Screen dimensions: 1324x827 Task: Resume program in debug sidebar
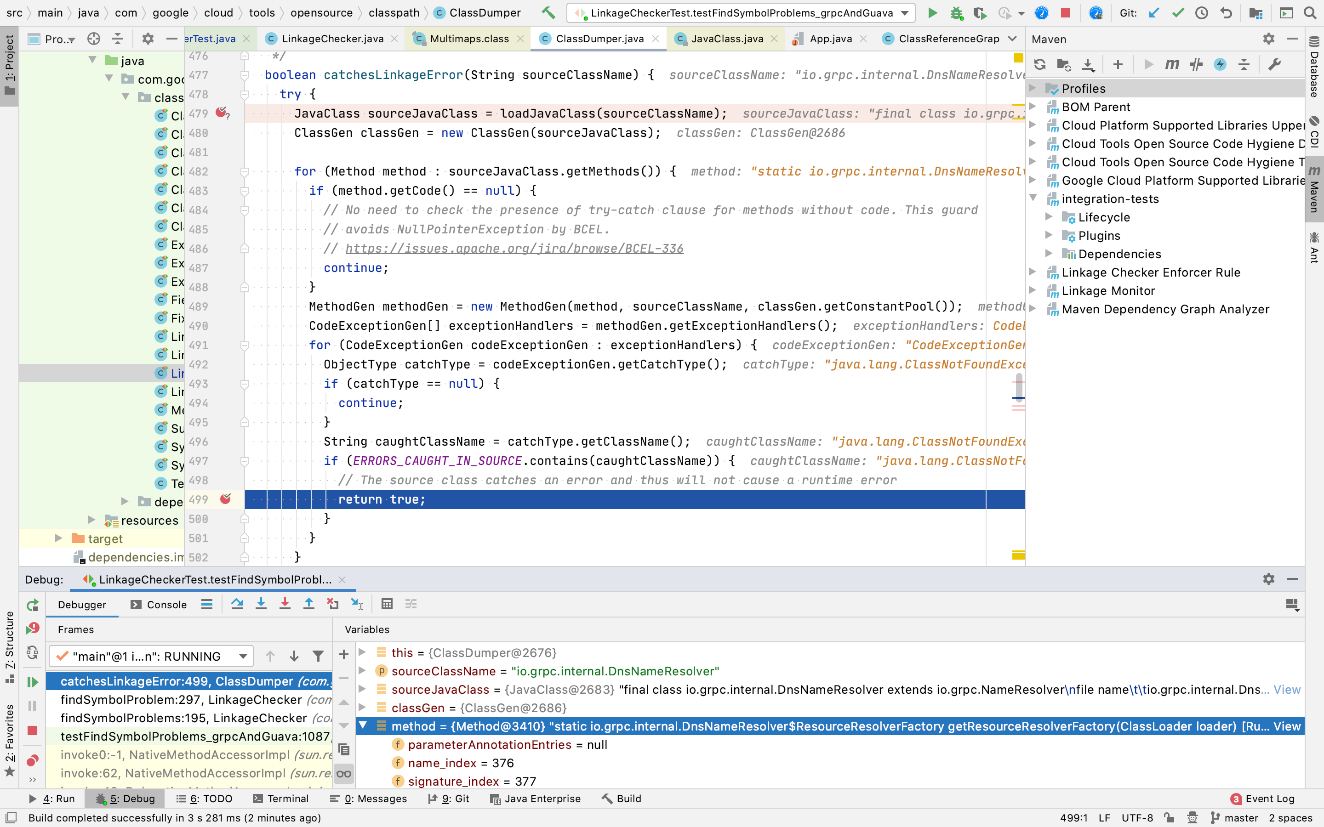pos(32,682)
